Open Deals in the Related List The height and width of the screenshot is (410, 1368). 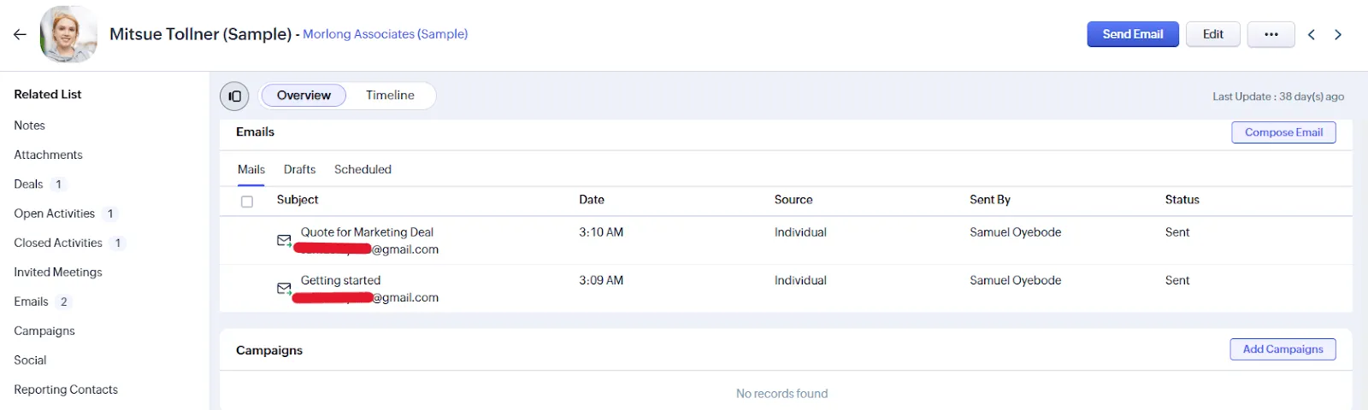(28, 184)
